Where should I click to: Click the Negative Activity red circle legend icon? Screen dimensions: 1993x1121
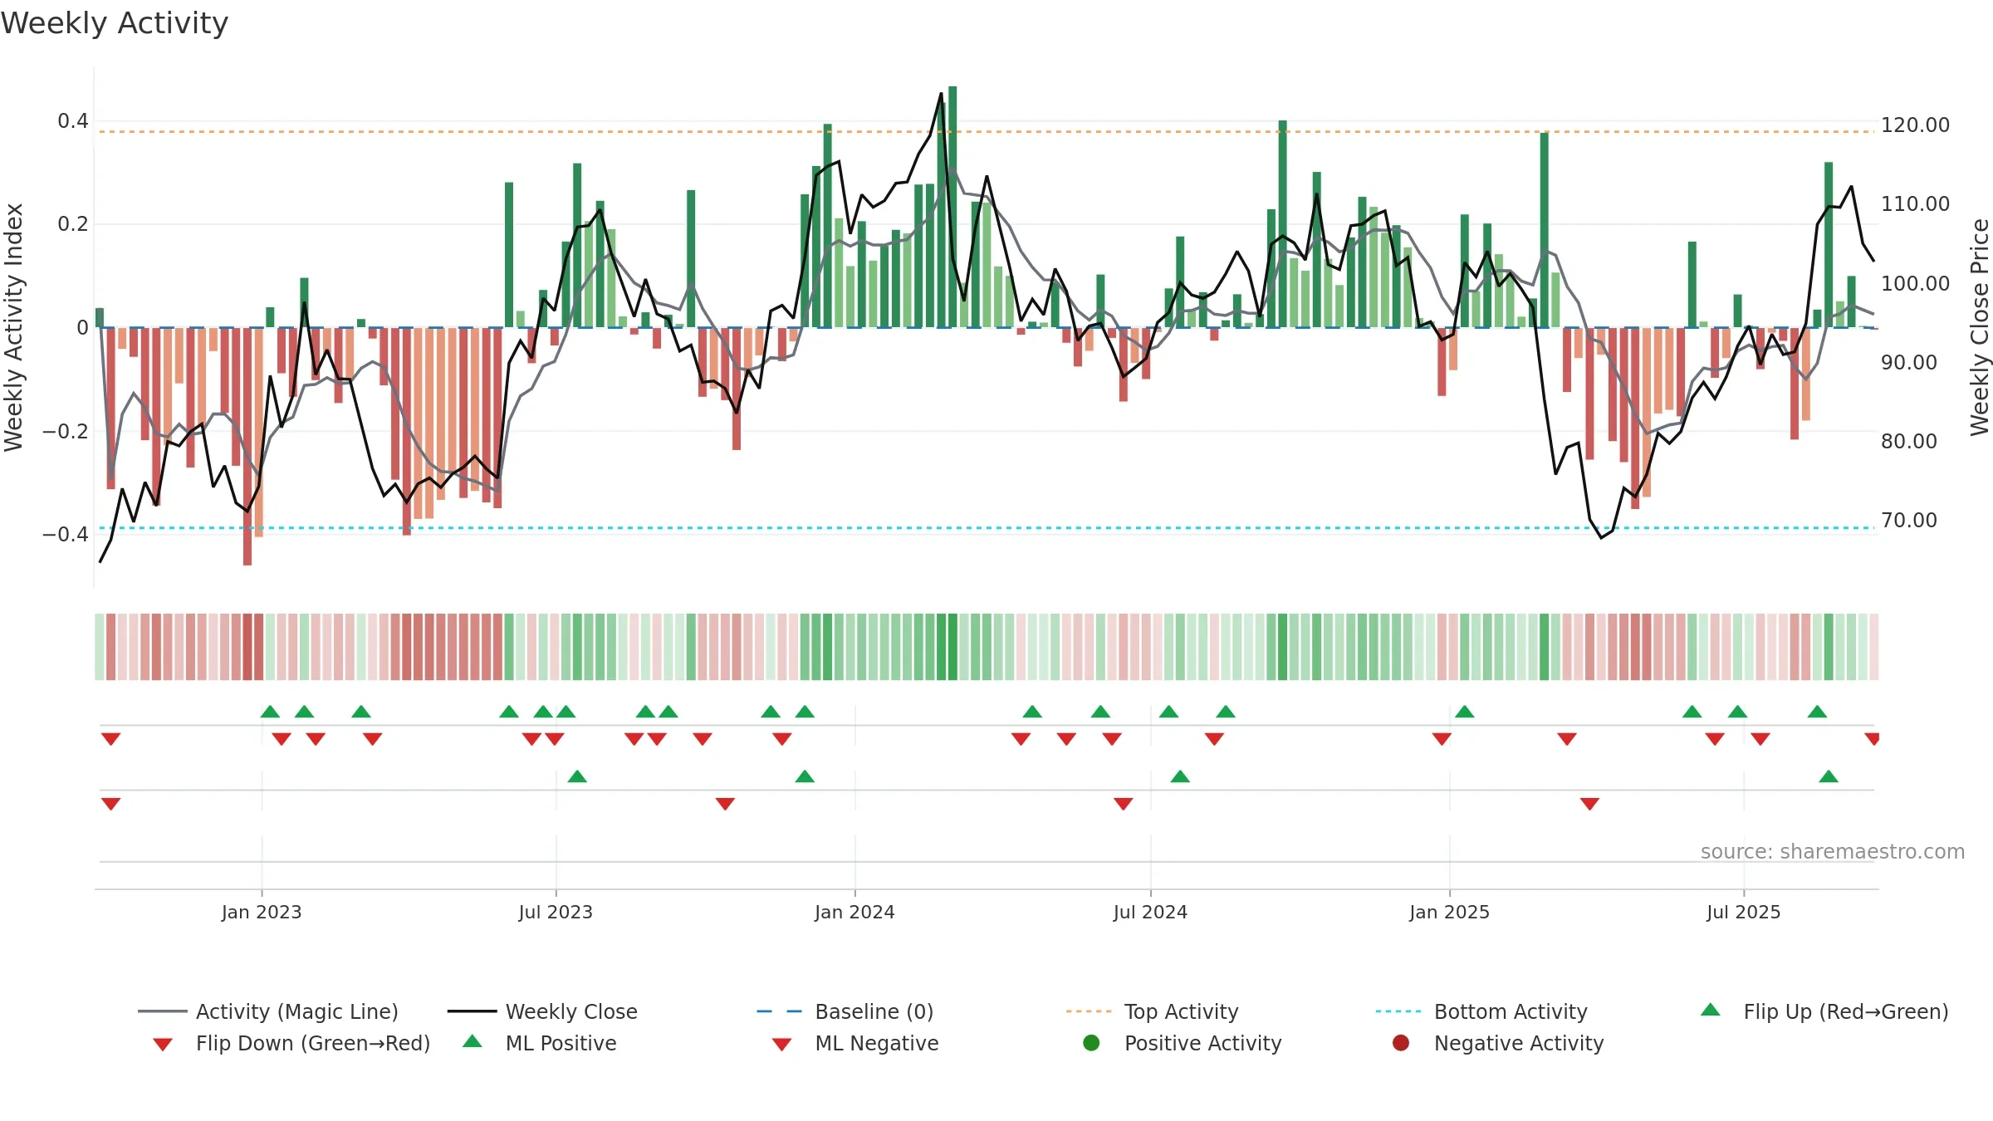(1401, 1043)
